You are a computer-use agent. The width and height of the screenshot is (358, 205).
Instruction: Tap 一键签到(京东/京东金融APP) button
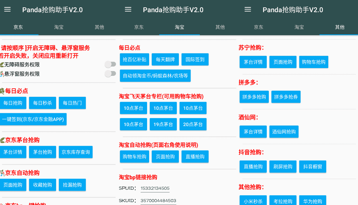[33, 119]
